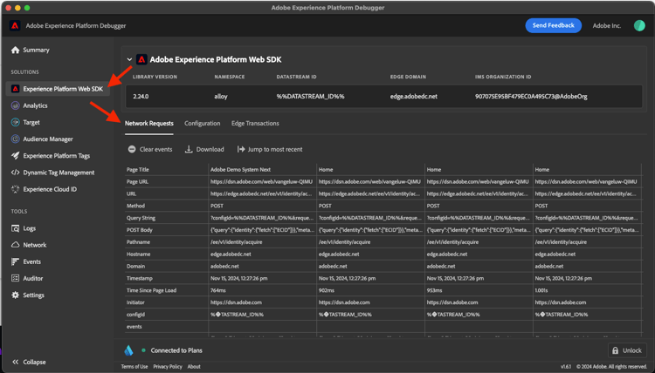Click the Clear events label
Image resolution: width=655 pixels, height=373 pixels.
pos(155,149)
